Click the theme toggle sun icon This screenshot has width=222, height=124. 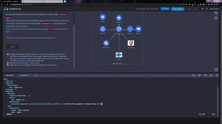click(x=203, y=9)
